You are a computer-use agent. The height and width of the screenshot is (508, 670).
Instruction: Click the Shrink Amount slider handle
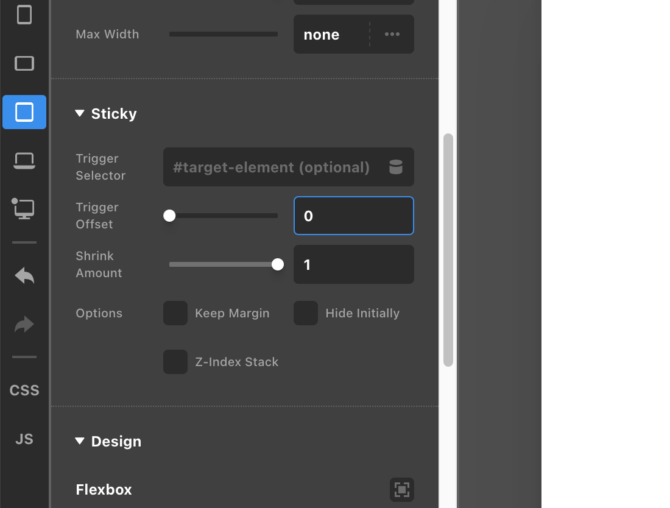pos(278,264)
